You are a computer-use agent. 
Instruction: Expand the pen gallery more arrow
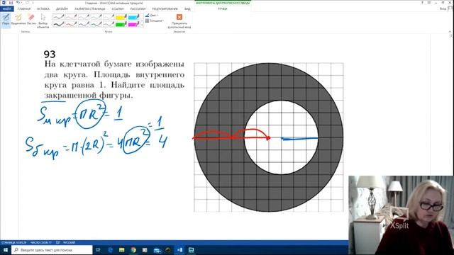[142, 25]
